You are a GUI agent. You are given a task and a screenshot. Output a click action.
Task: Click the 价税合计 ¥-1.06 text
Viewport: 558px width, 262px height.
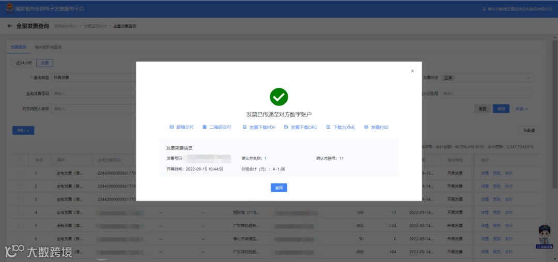pos(263,169)
